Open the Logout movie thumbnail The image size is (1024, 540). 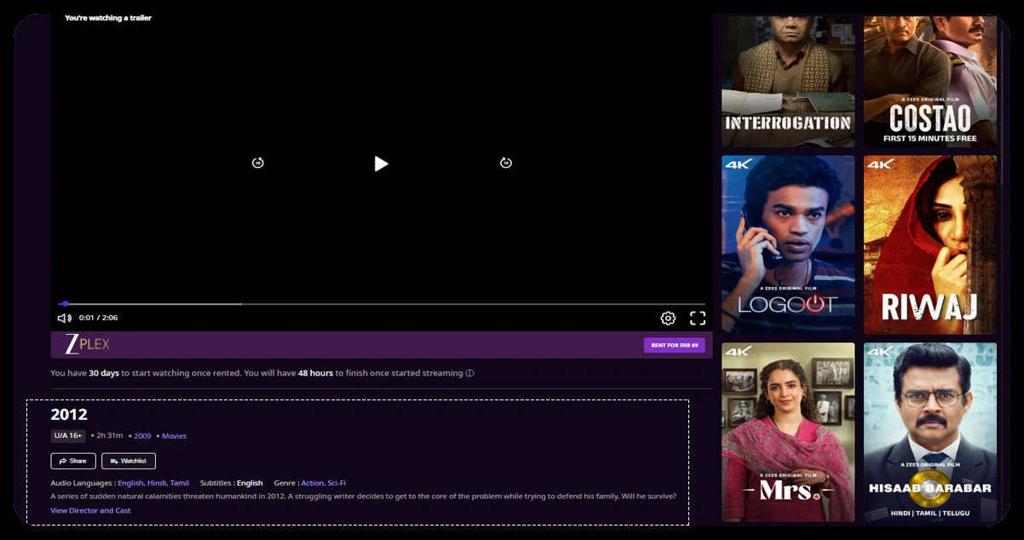[x=788, y=244]
